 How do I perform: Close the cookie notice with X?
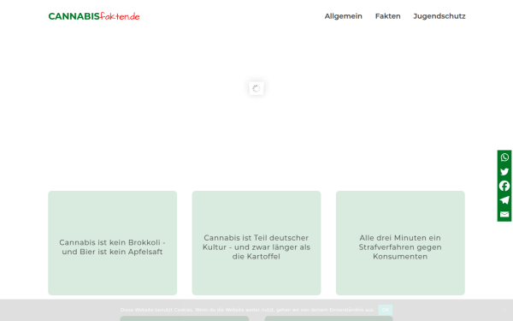504,310
